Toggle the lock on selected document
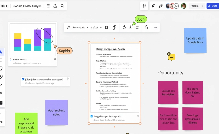 (x=146, y=27)
